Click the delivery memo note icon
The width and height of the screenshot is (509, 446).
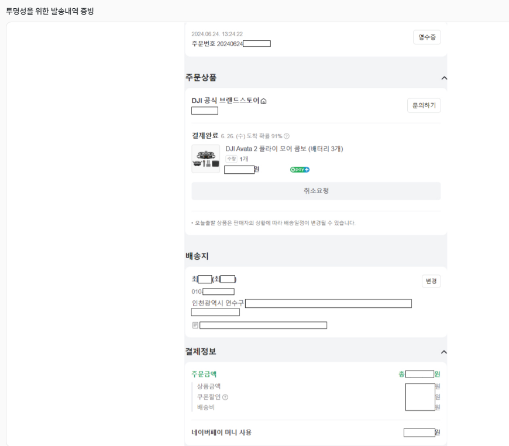(x=195, y=325)
